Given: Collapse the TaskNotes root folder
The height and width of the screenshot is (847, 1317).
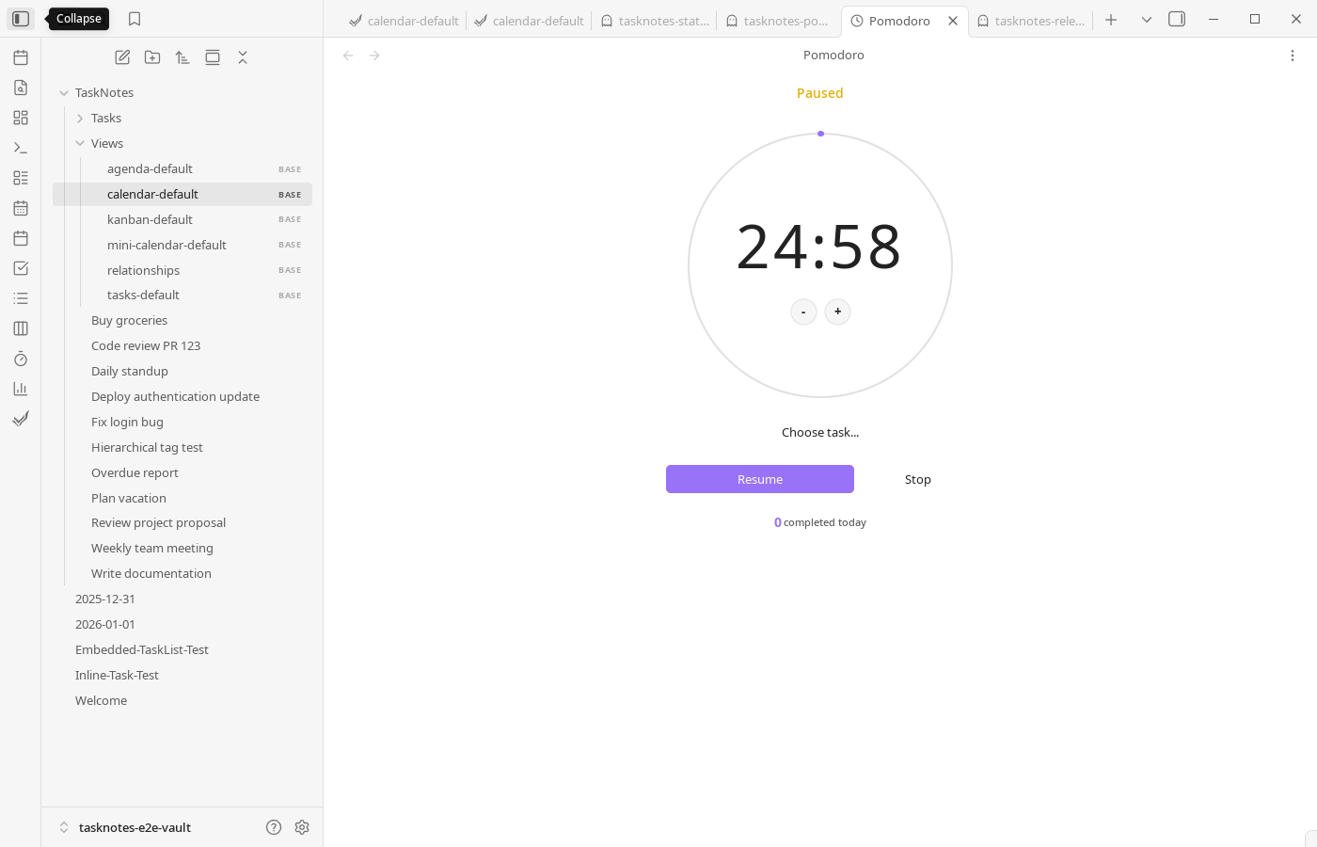Looking at the screenshot, I should pos(64,92).
